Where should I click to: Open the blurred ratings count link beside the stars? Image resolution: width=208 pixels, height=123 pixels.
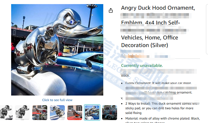161,56
